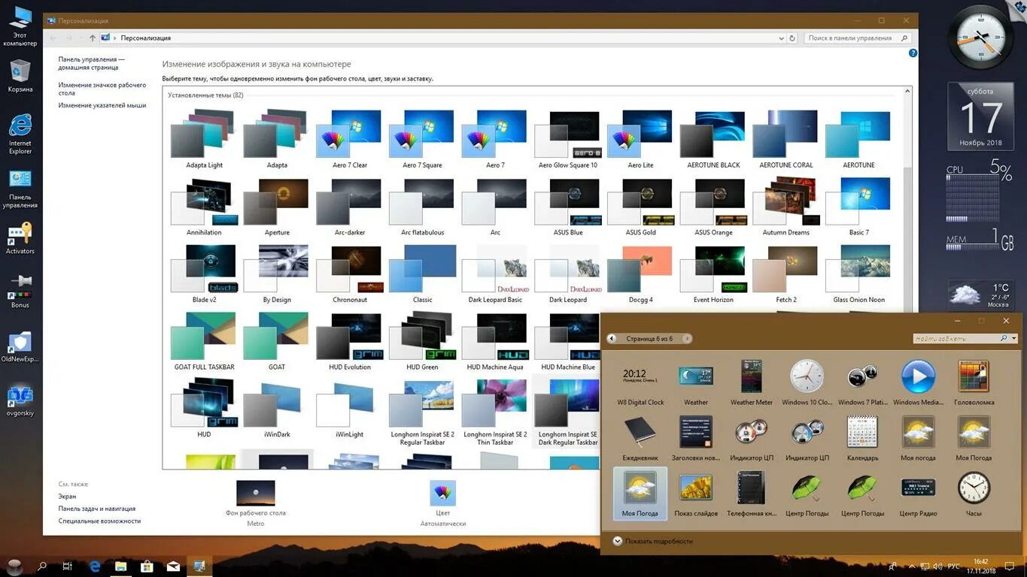Open the Mail app on taskbar
Image resolution: width=1027 pixels, height=577 pixels.
[x=173, y=566]
